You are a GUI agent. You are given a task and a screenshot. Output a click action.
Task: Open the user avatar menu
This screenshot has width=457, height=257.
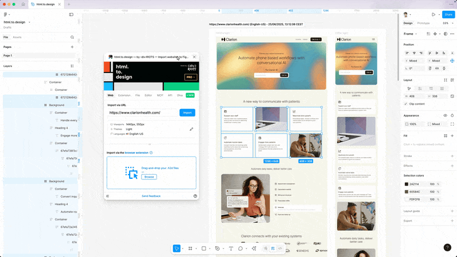(x=407, y=15)
